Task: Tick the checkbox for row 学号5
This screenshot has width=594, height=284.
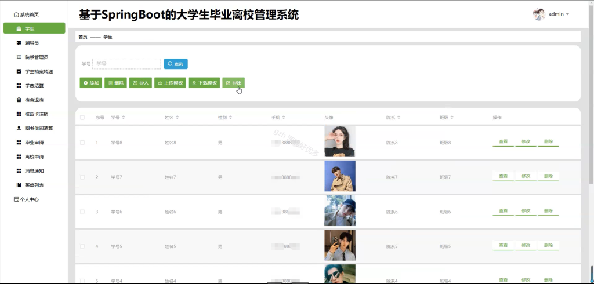Action: click(82, 246)
